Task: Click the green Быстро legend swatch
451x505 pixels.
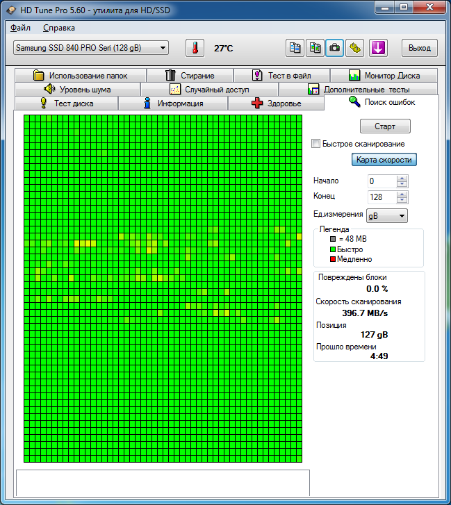Action: point(333,249)
